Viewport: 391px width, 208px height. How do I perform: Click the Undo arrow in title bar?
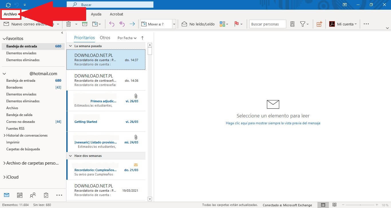point(17,5)
